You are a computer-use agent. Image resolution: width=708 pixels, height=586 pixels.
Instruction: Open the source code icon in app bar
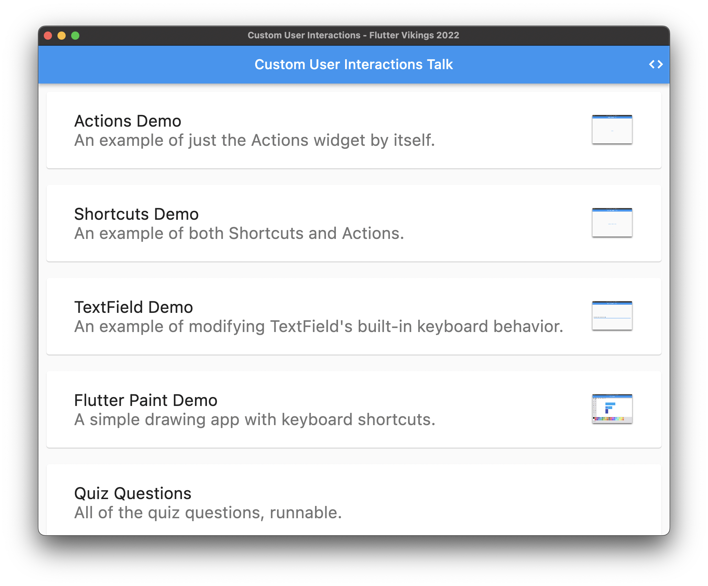click(x=656, y=64)
